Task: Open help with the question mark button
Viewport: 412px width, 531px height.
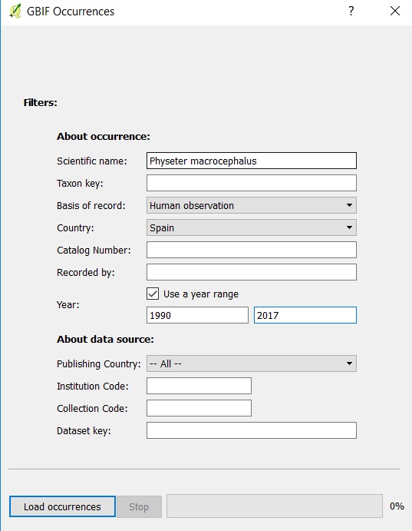Action: coord(351,11)
